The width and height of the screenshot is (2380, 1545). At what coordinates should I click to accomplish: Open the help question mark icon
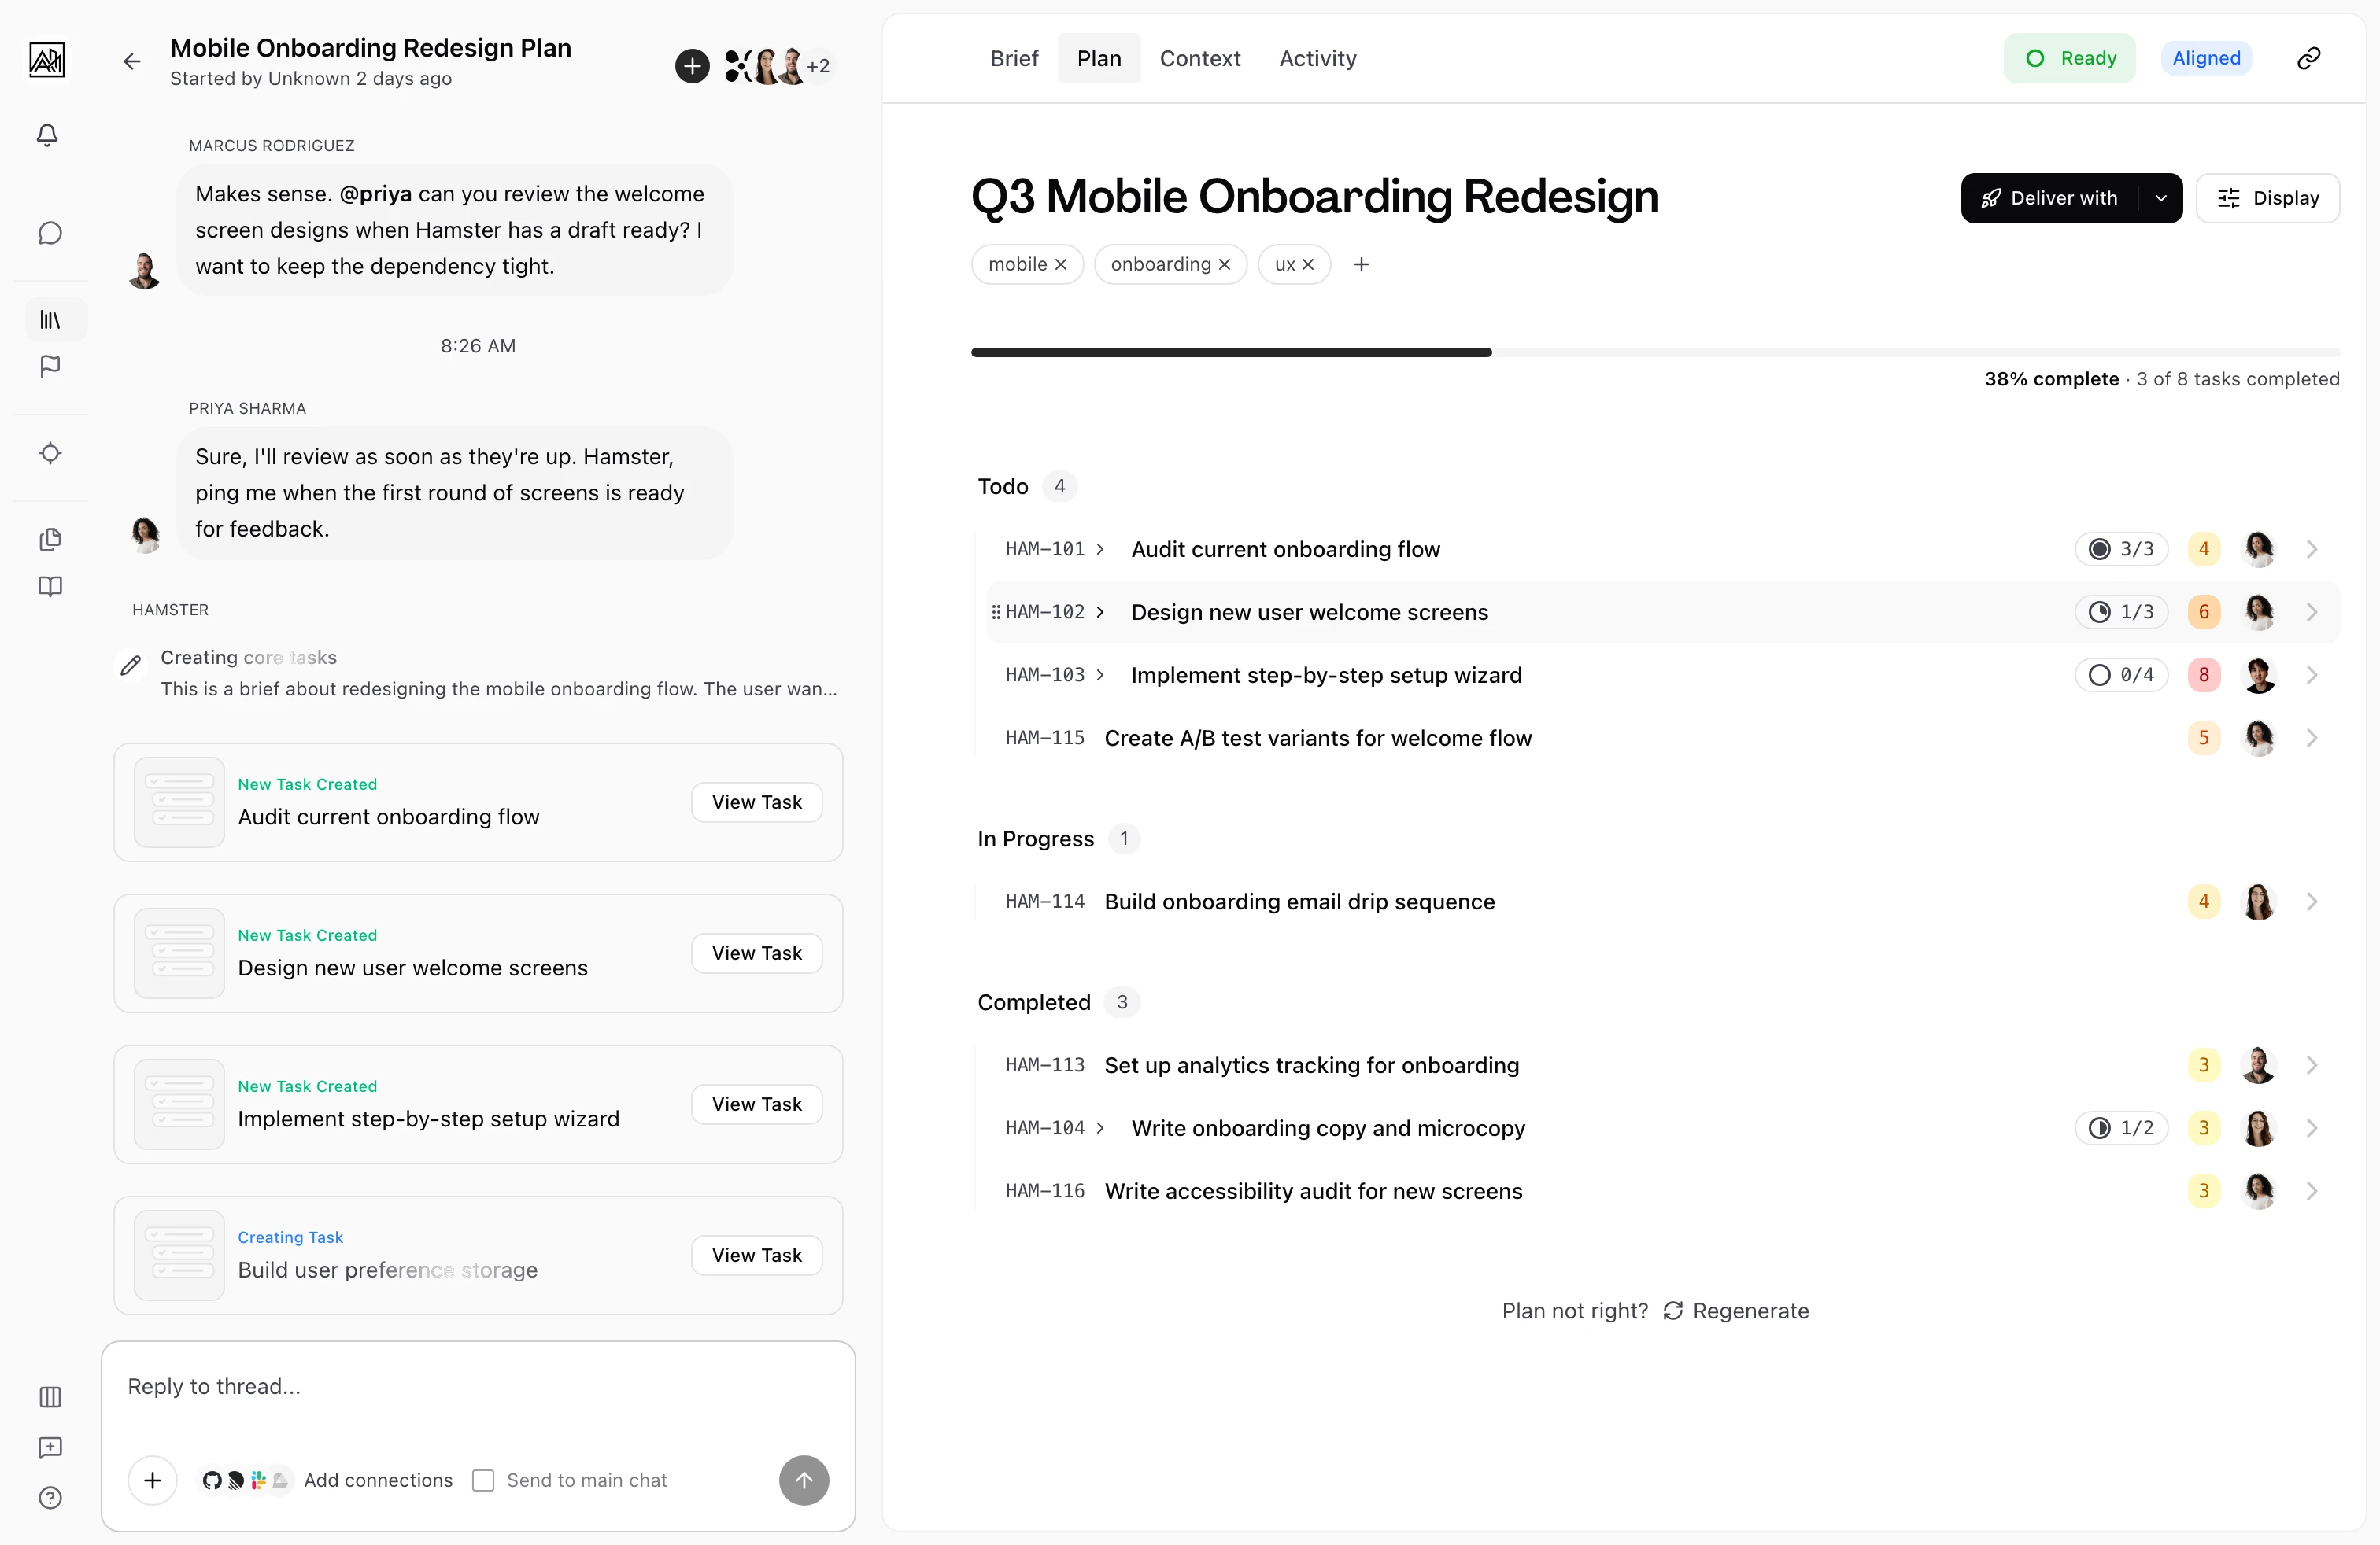point(50,1498)
